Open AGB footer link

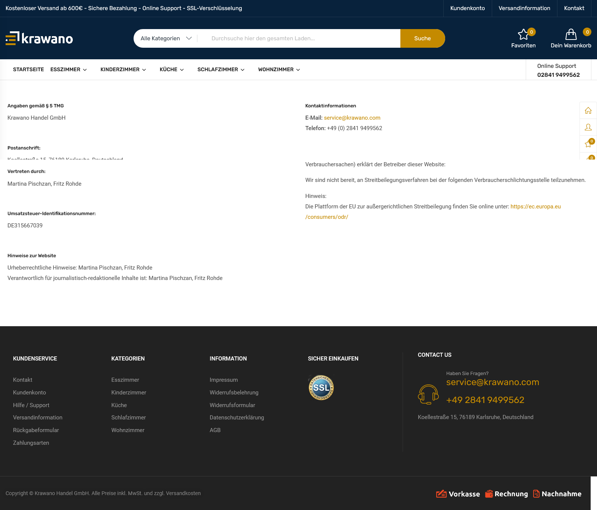pos(215,430)
